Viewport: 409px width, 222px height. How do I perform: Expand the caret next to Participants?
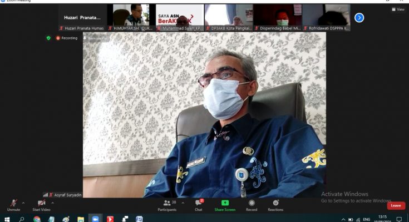point(183,203)
